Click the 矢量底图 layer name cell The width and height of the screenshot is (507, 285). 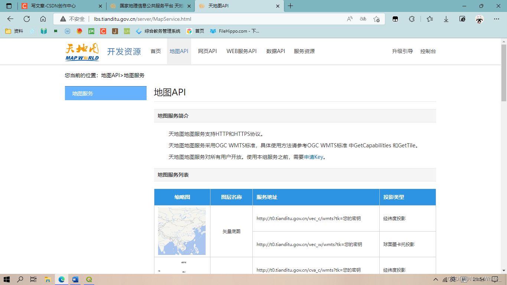click(231, 231)
